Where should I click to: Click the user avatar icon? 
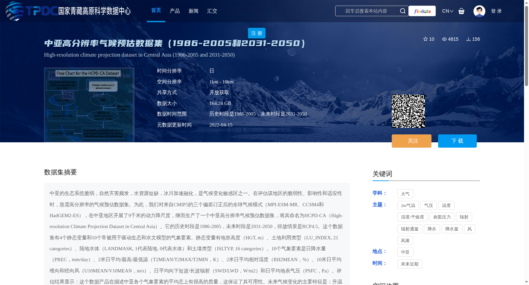click(x=479, y=11)
